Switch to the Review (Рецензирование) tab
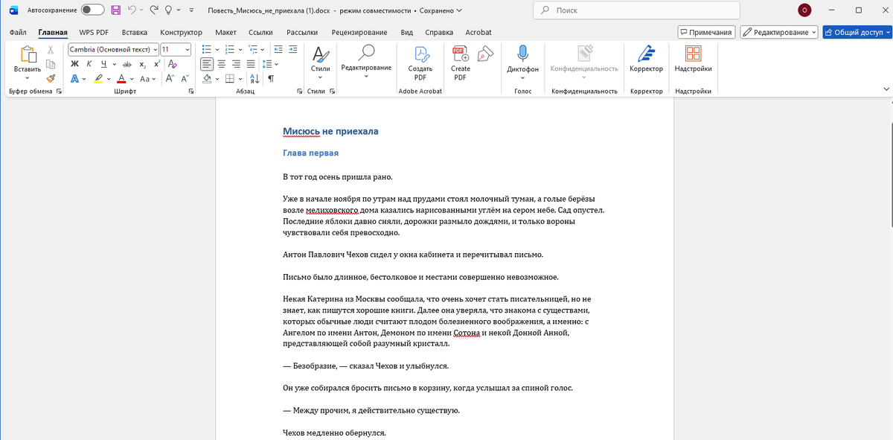Viewport: 893px width, 440px height. coord(359,32)
